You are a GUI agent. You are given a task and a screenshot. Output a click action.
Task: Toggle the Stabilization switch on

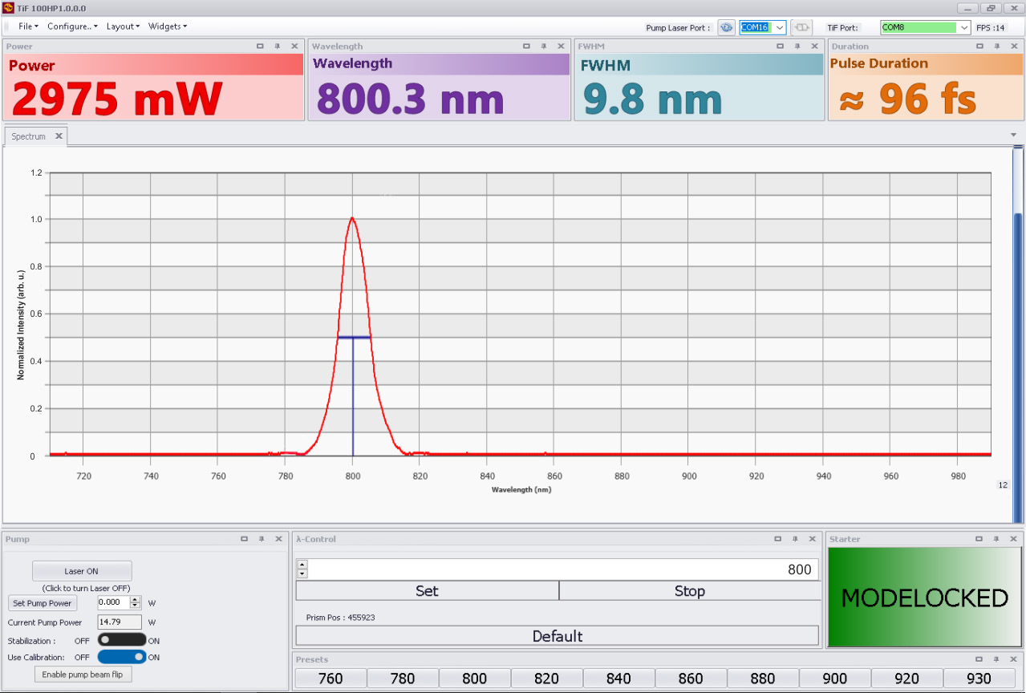(x=122, y=640)
